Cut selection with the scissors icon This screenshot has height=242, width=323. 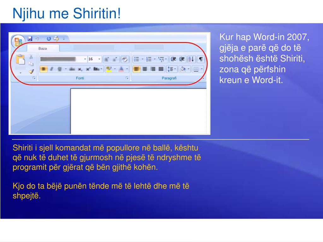coord(31,57)
